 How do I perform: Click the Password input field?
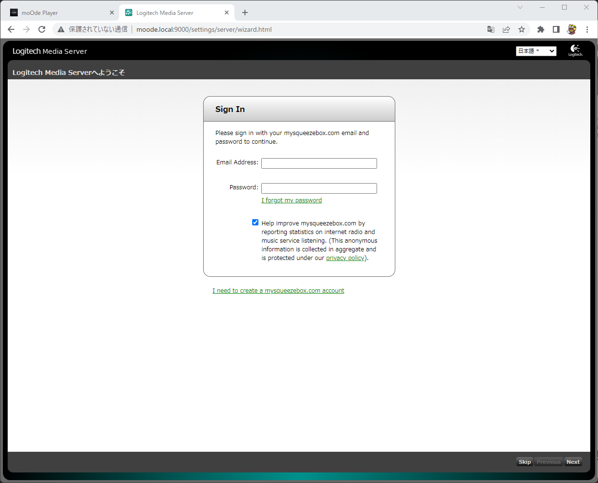pyautogui.click(x=319, y=188)
